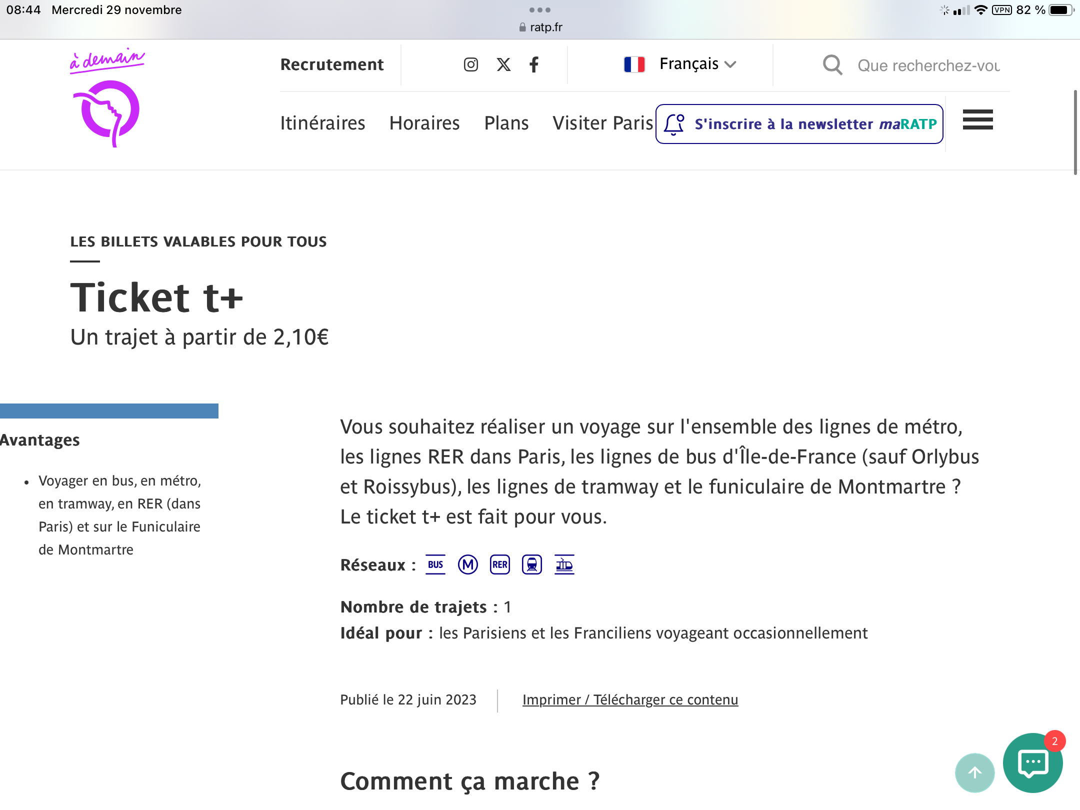Open the Itinéraires menu
Viewport: 1080px width, 810px height.
coord(322,123)
